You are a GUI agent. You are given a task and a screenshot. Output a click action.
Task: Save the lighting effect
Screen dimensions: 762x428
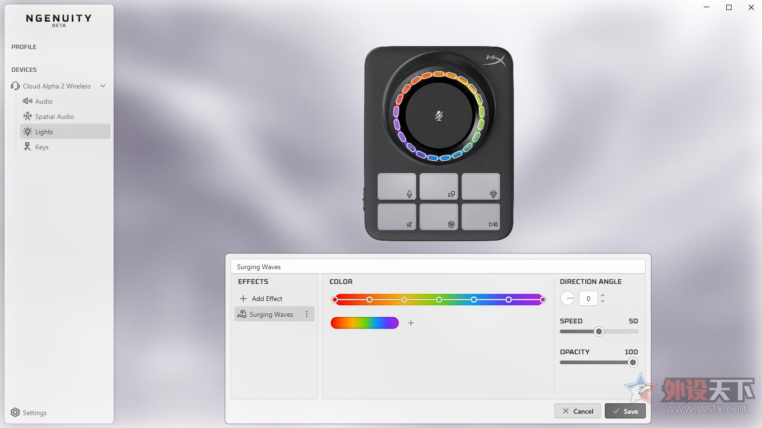[x=625, y=411]
